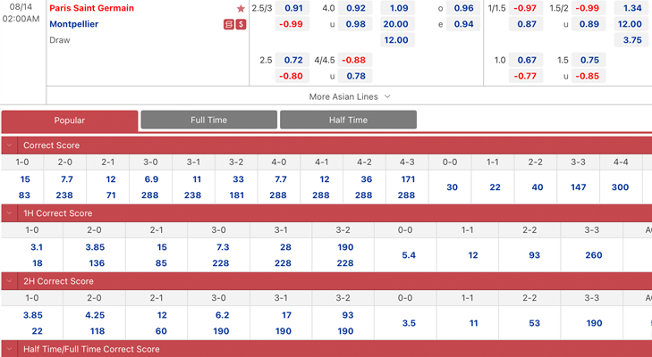The height and width of the screenshot is (357, 652).
Task: Open the statistics icon beside Montpellier
Action: 229,24
